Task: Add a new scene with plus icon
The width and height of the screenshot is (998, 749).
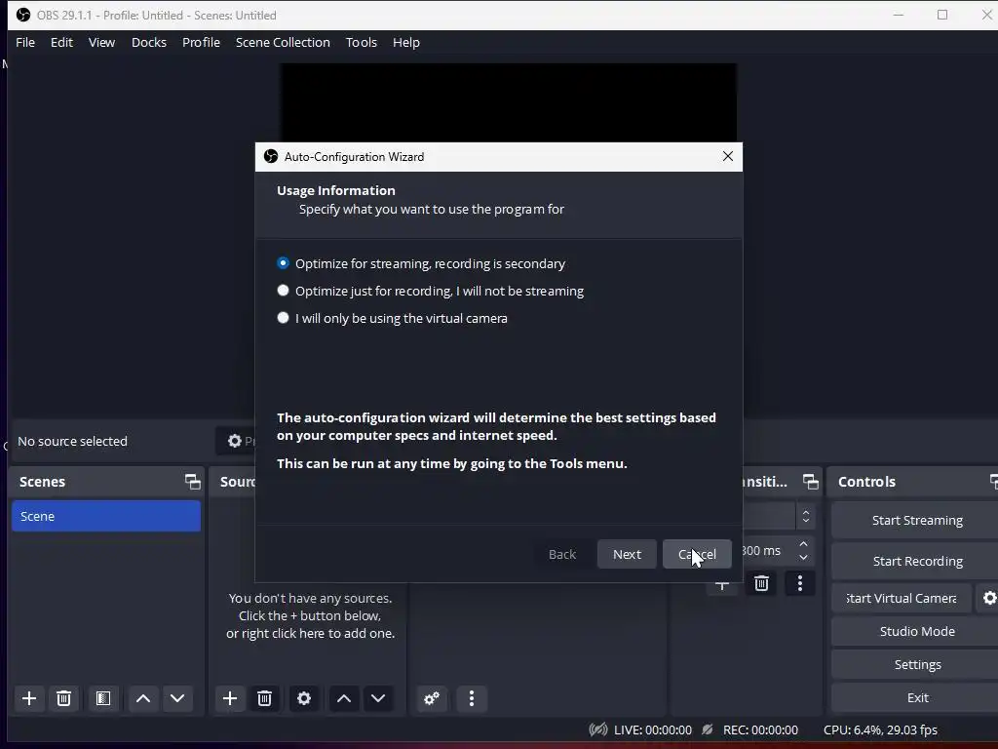Action: [28, 698]
